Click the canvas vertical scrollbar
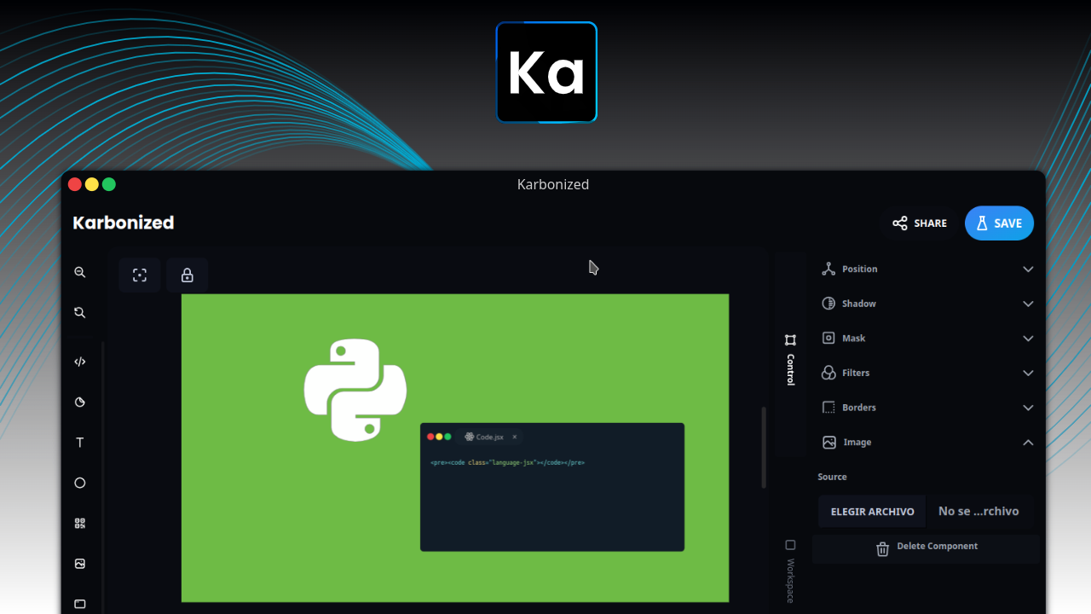This screenshot has width=1091, height=614. coord(764,447)
